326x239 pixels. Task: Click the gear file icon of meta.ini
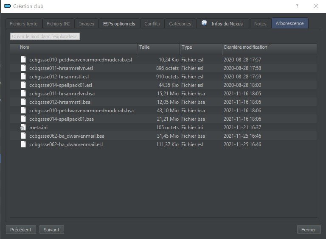pyautogui.click(x=23, y=128)
